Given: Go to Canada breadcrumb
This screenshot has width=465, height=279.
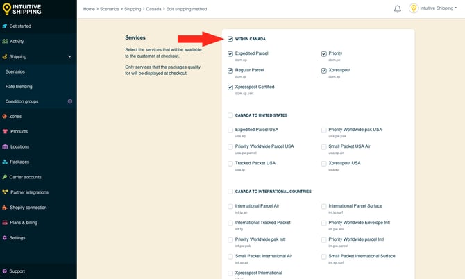Looking at the screenshot, I should 153,9.
